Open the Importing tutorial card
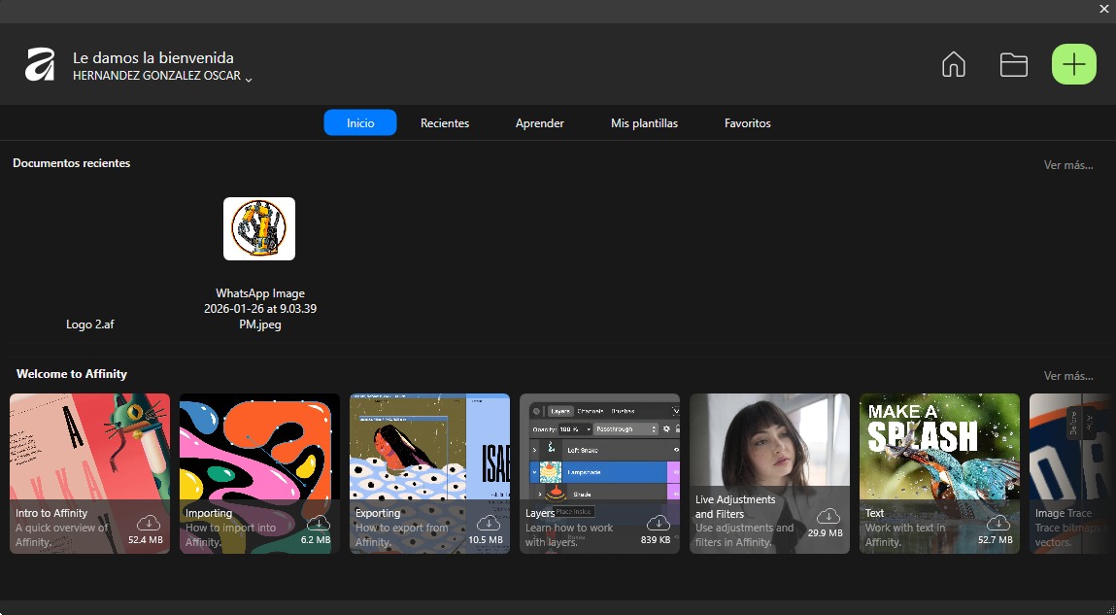The image size is (1116, 615). (259, 473)
